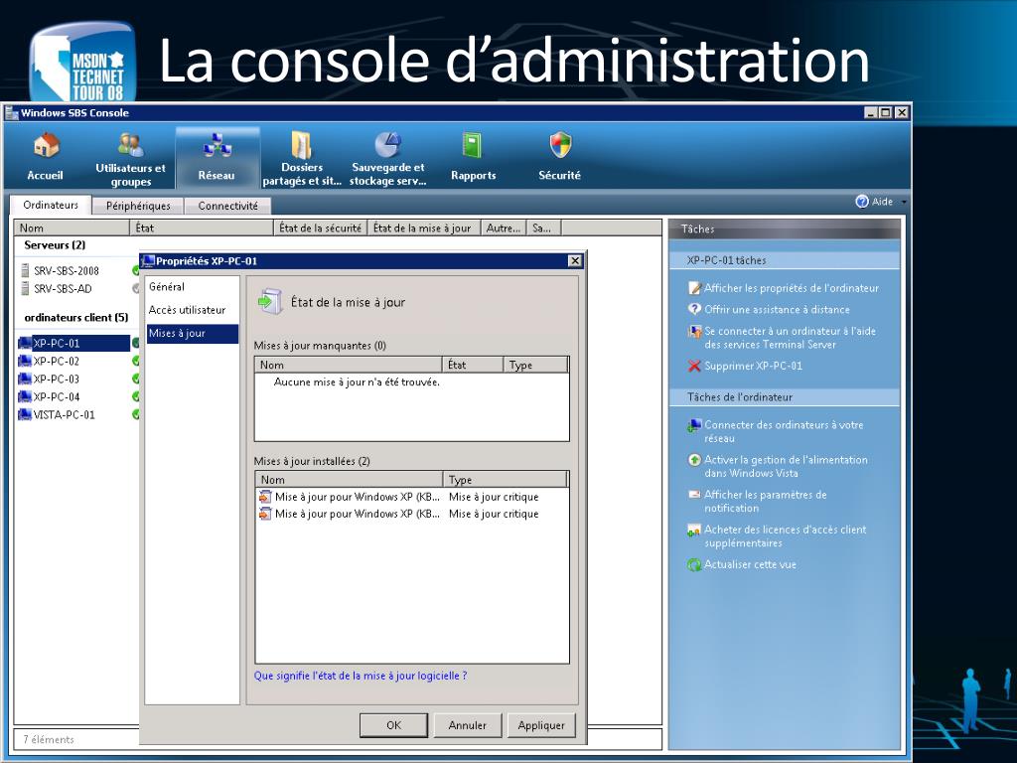The height and width of the screenshot is (763, 1017).
Task: Click Actualiser cette vue
Action: point(750,564)
